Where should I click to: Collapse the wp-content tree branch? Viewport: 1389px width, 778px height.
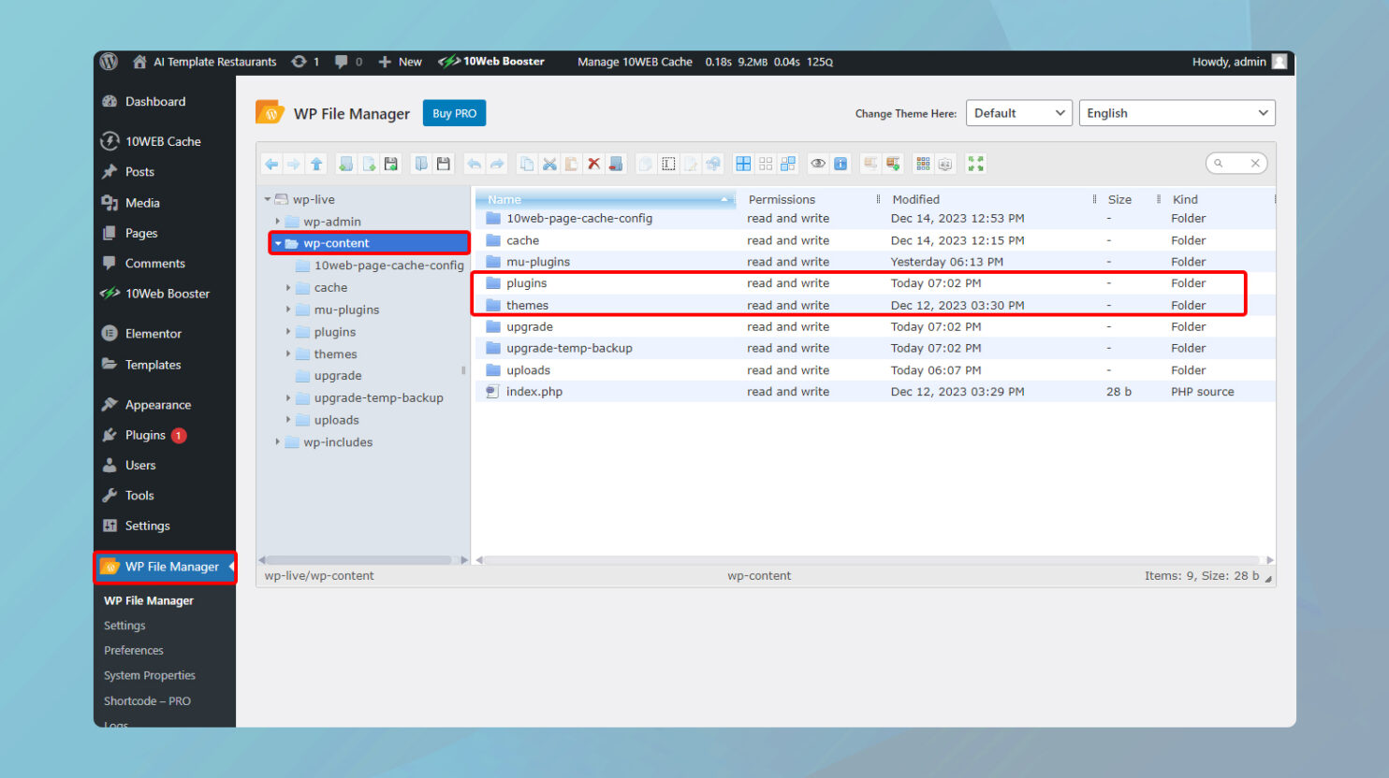click(x=276, y=242)
